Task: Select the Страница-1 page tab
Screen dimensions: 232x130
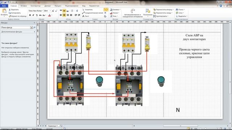Action: (53, 126)
